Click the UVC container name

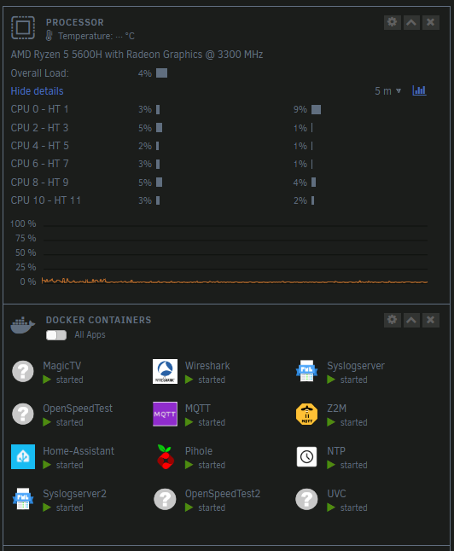(x=336, y=494)
